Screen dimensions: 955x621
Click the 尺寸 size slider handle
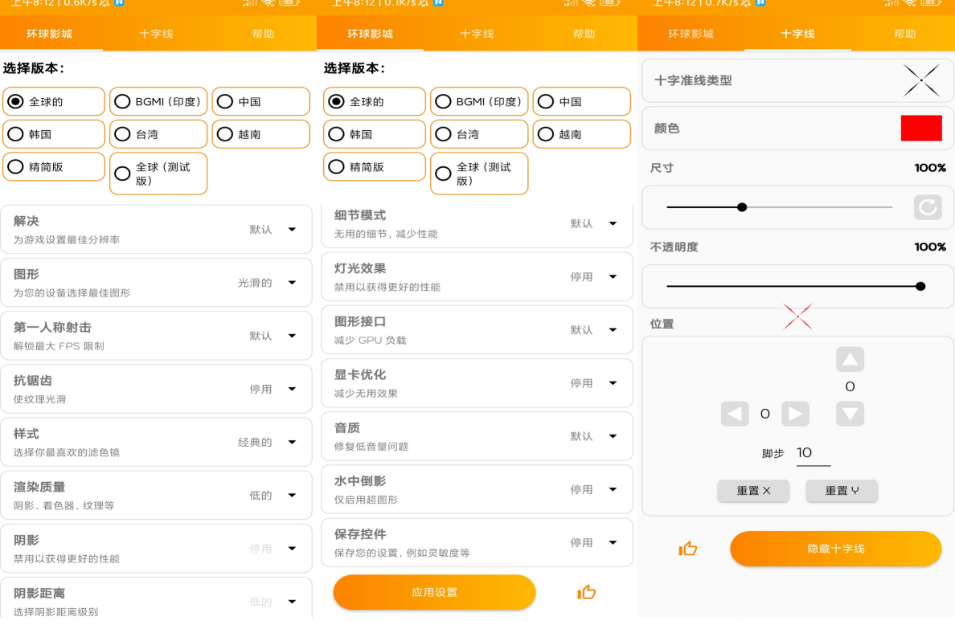(742, 207)
